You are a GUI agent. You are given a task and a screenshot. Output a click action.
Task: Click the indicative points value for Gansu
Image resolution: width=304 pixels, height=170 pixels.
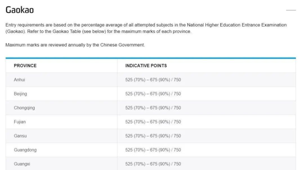pyautogui.click(x=153, y=136)
